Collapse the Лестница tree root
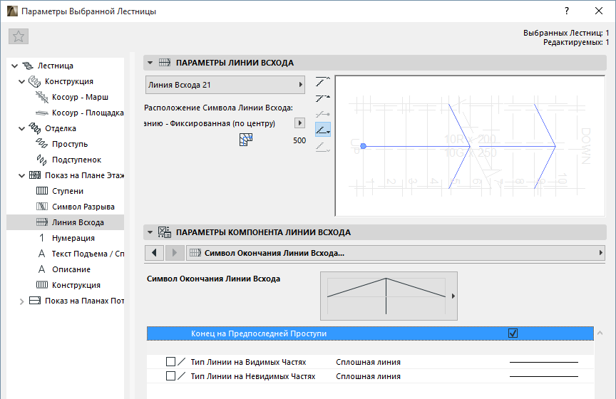 pyautogui.click(x=14, y=66)
